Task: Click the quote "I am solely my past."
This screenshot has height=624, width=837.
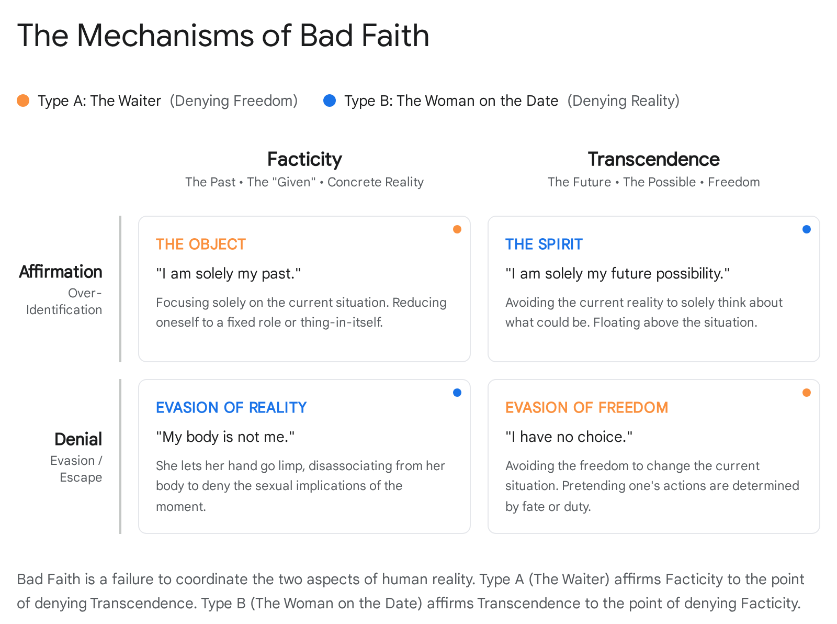Action: click(228, 274)
